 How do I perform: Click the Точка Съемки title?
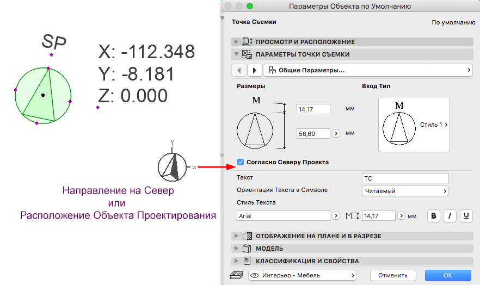[x=254, y=22]
